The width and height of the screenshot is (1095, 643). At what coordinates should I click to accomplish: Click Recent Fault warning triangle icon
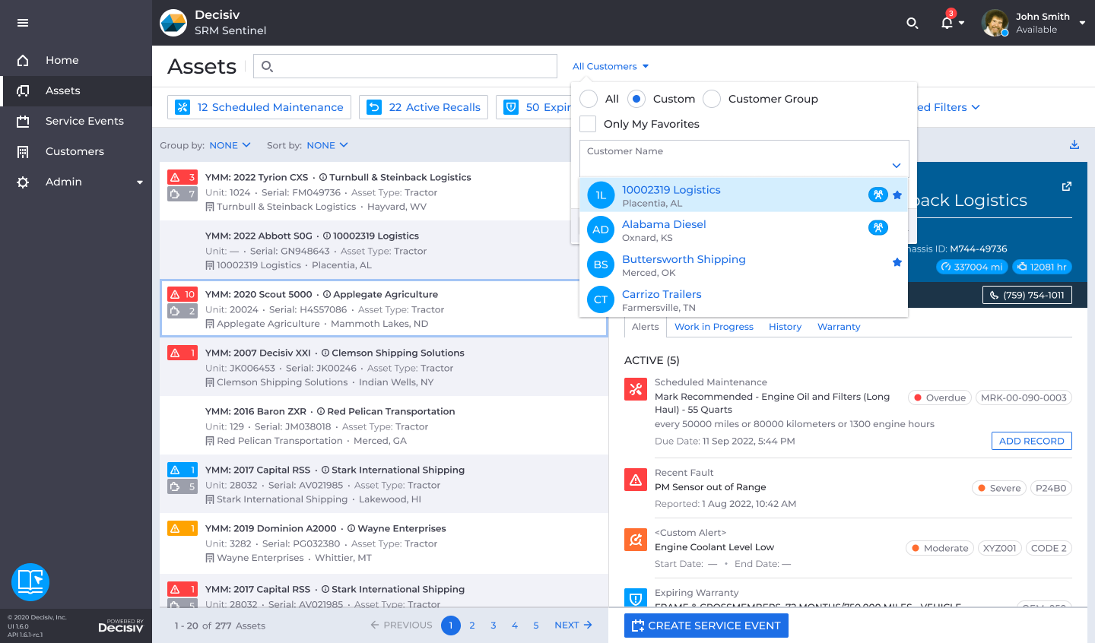[x=636, y=480]
